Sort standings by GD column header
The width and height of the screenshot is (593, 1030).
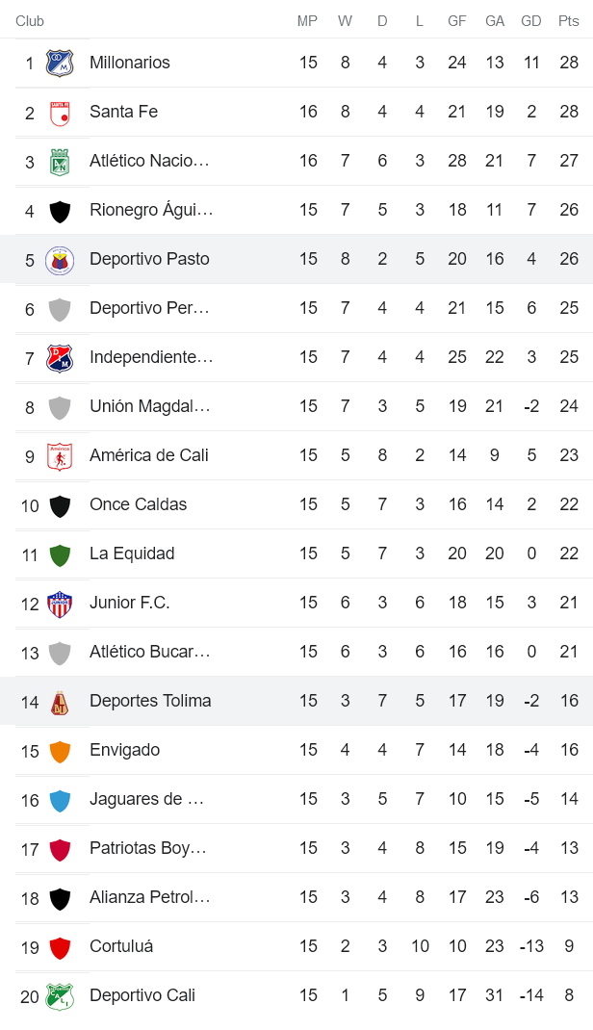click(x=531, y=19)
